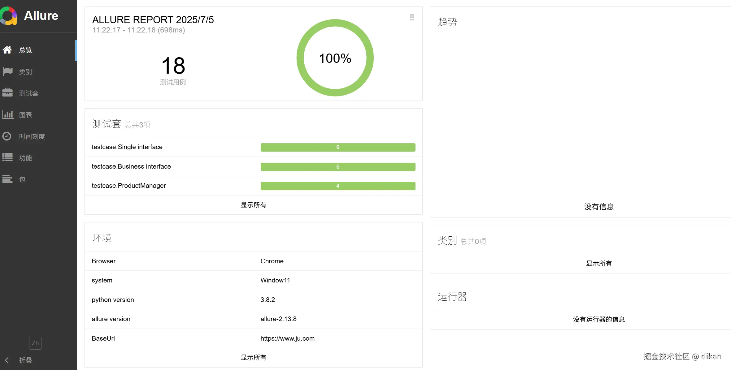This screenshot has height=370, width=731.
Task: Click the drag handle on the report widget
Action: point(412,18)
